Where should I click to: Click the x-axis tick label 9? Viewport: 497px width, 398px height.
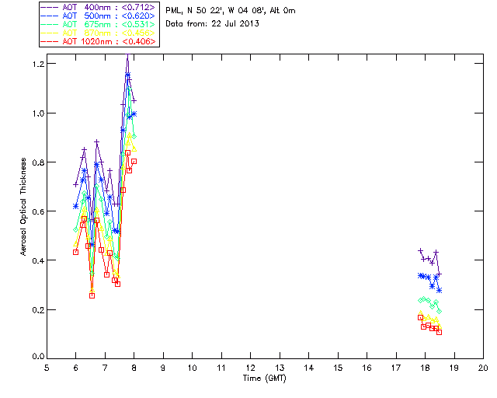(x=163, y=368)
